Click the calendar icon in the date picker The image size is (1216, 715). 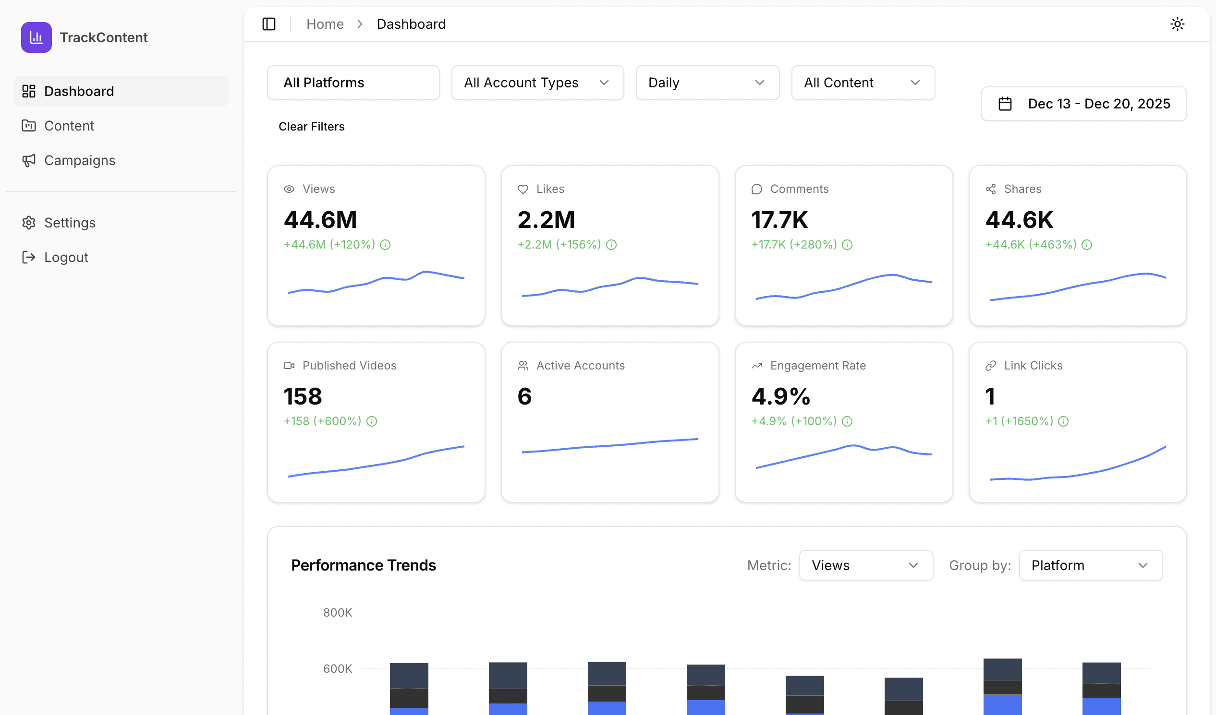pyautogui.click(x=1006, y=103)
